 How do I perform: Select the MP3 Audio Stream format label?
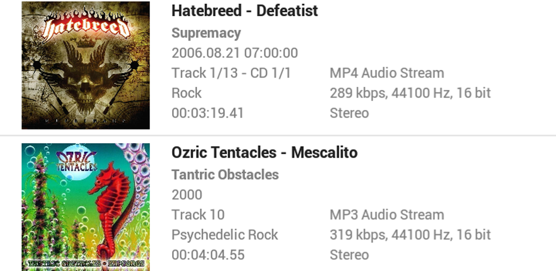[x=387, y=215]
